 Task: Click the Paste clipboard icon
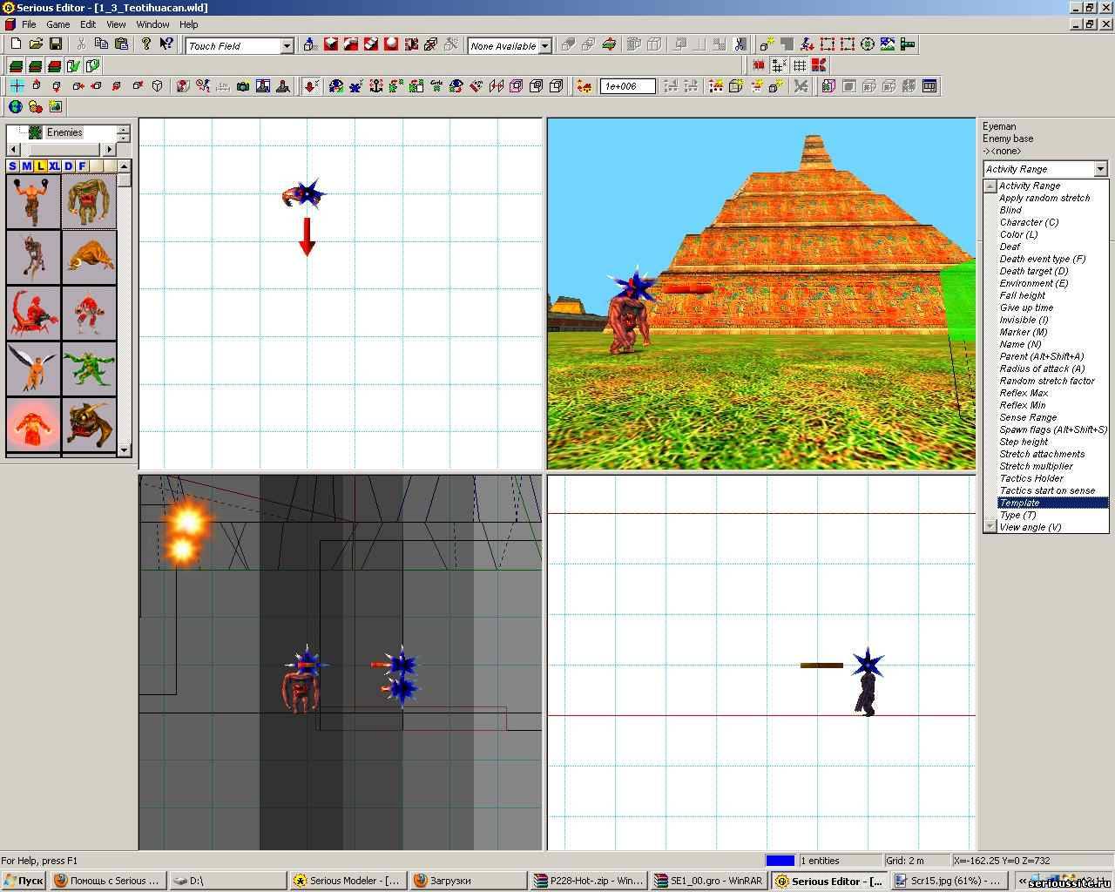(x=121, y=44)
